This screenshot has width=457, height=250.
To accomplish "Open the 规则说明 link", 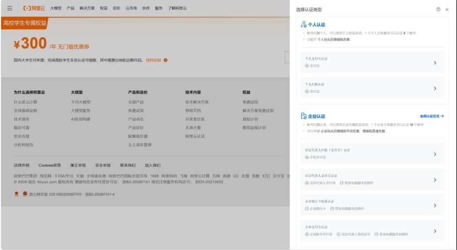I will click(153, 60).
